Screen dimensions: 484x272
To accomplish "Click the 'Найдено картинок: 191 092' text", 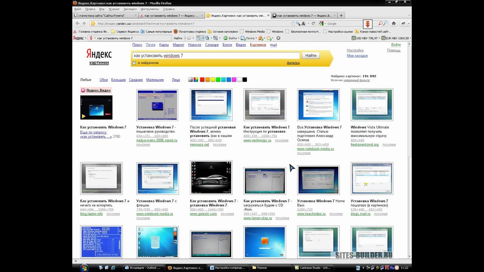I will coord(354,76).
